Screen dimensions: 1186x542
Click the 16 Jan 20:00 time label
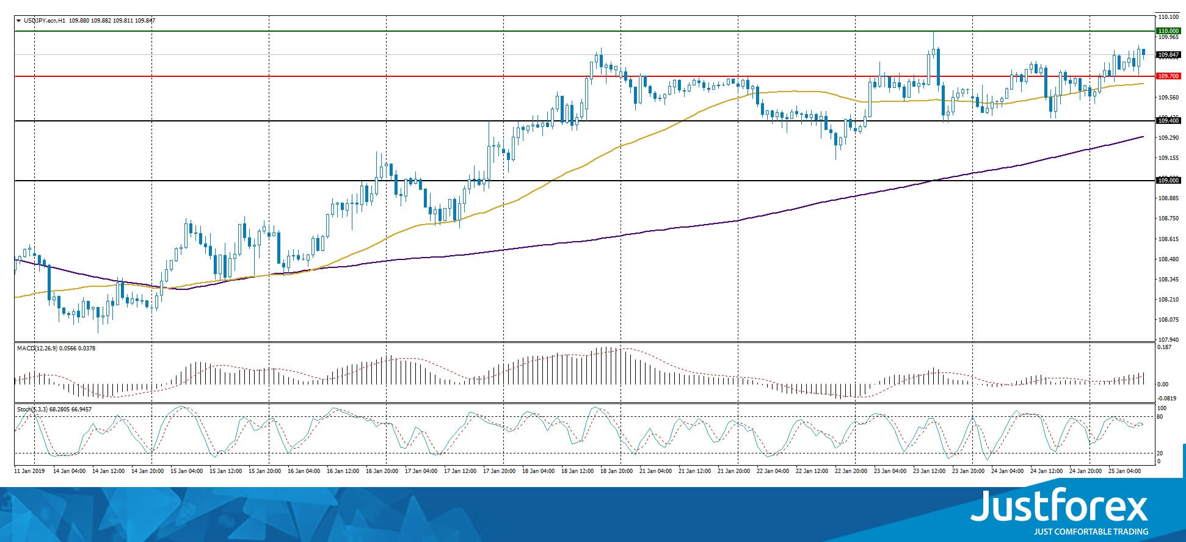pyautogui.click(x=382, y=471)
